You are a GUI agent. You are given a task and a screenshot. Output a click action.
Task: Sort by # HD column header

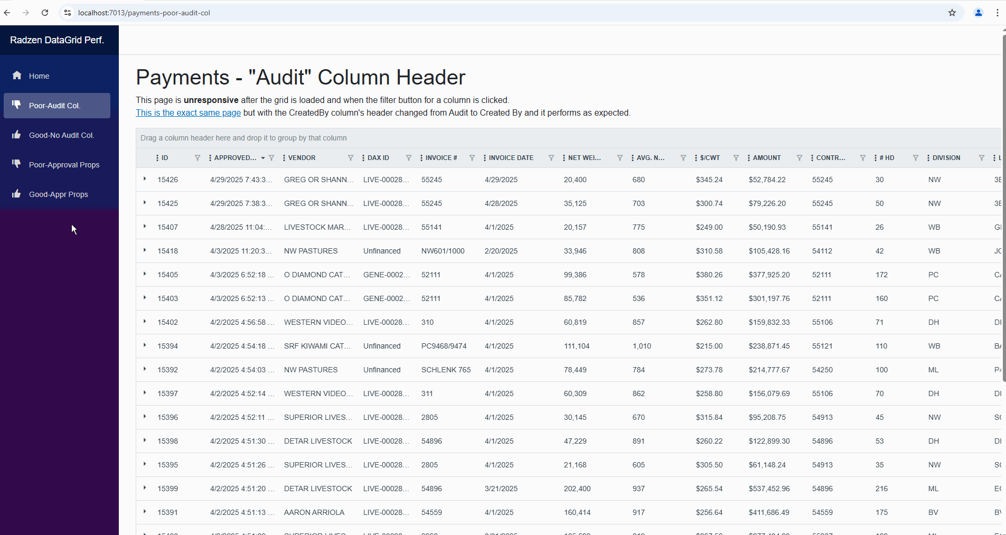[887, 158]
